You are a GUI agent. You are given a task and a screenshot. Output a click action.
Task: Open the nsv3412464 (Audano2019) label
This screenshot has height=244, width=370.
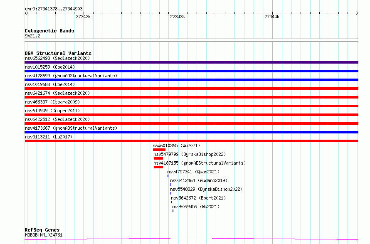(x=199, y=180)
